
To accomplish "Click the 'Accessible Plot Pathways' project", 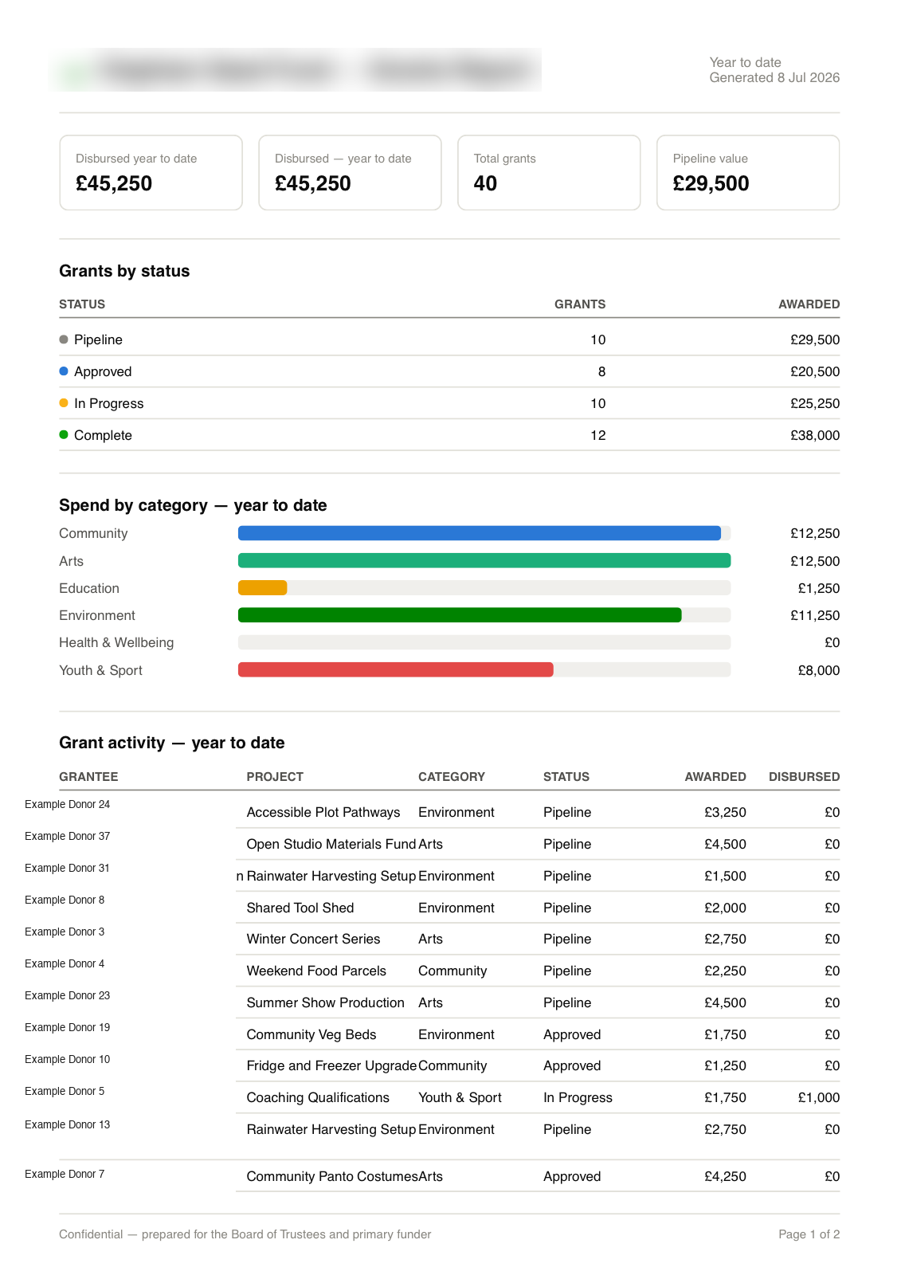I will [x=323, y=812].
